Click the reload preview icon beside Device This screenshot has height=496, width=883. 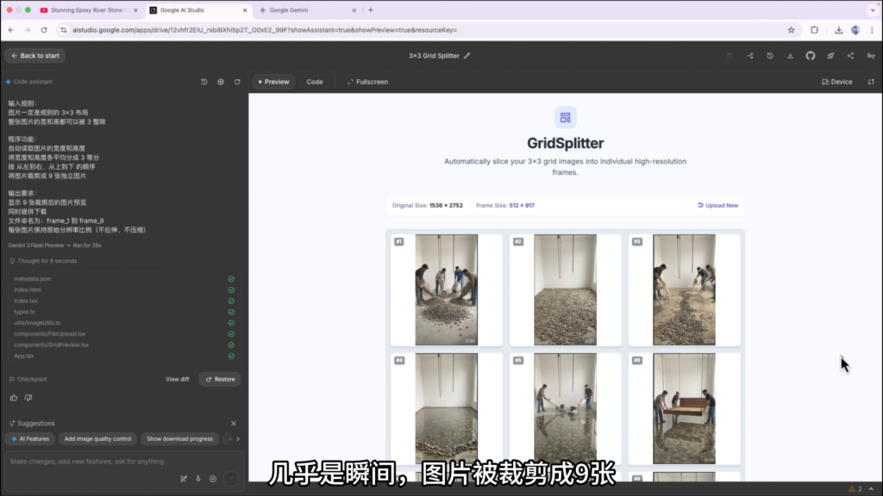[871, 82]
